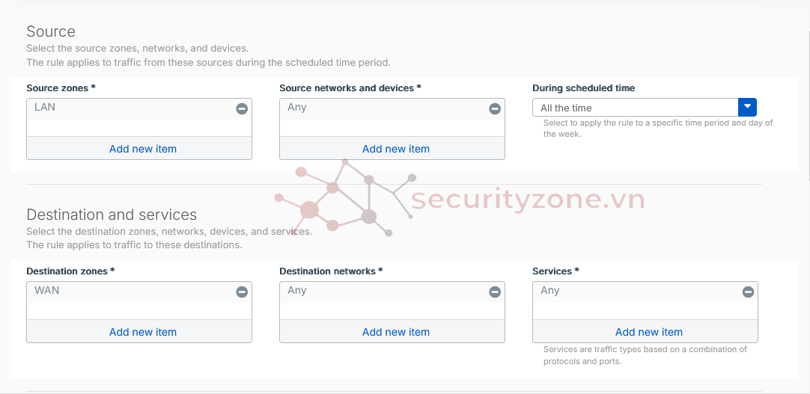This screenshot has width=810, height=394.
Task: Select the LAN entry in Source zones
Action: click(x=45, y=108)
